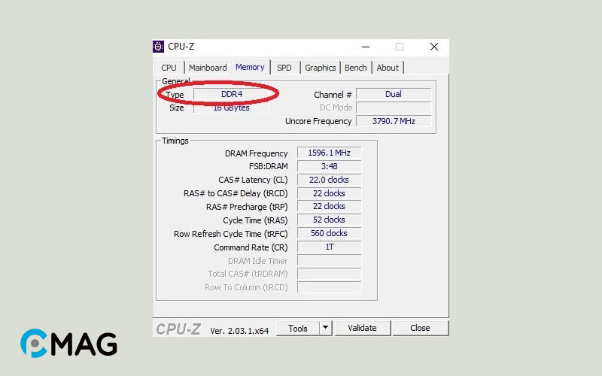This screenshot has width=602, height=376.
Task: Click the Size label in General group
Action: [x=177, y=108]
